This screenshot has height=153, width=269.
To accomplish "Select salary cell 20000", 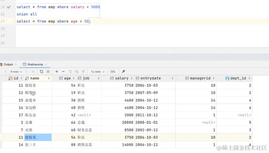I will 118,123.
